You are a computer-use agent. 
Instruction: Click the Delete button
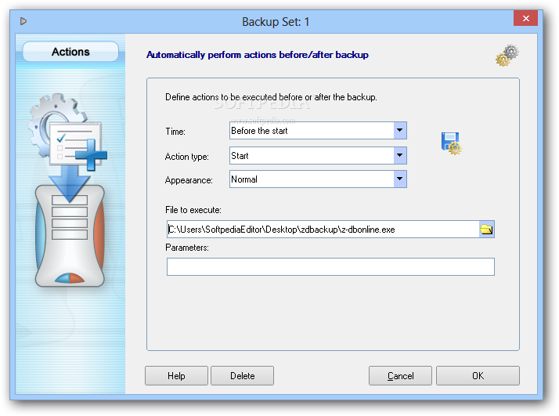coord(243,376)
